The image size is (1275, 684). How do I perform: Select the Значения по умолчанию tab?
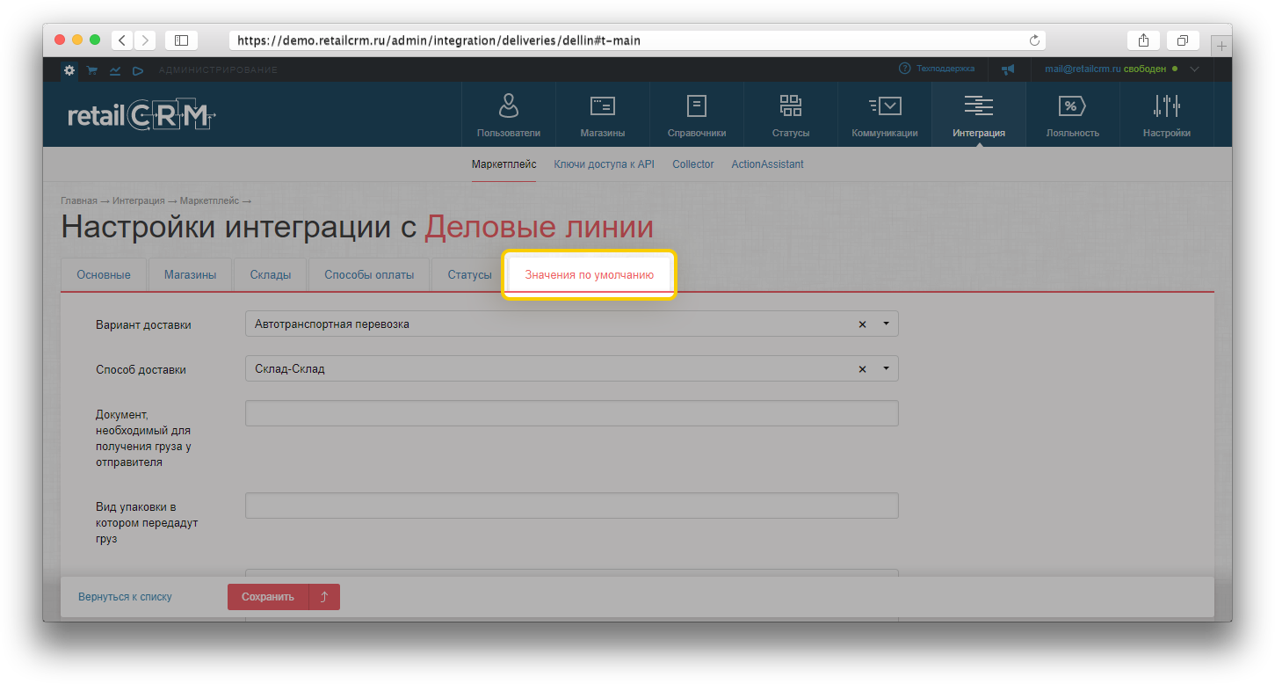click(x=590, y=275)
